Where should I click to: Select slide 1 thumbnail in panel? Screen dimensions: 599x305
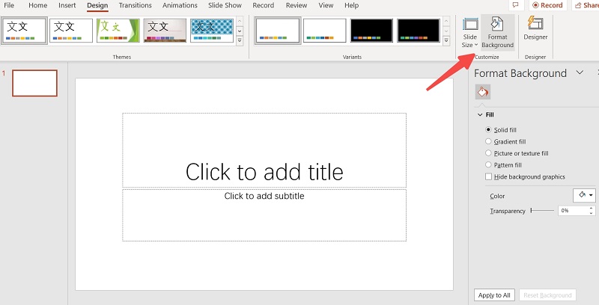(34, 83)
